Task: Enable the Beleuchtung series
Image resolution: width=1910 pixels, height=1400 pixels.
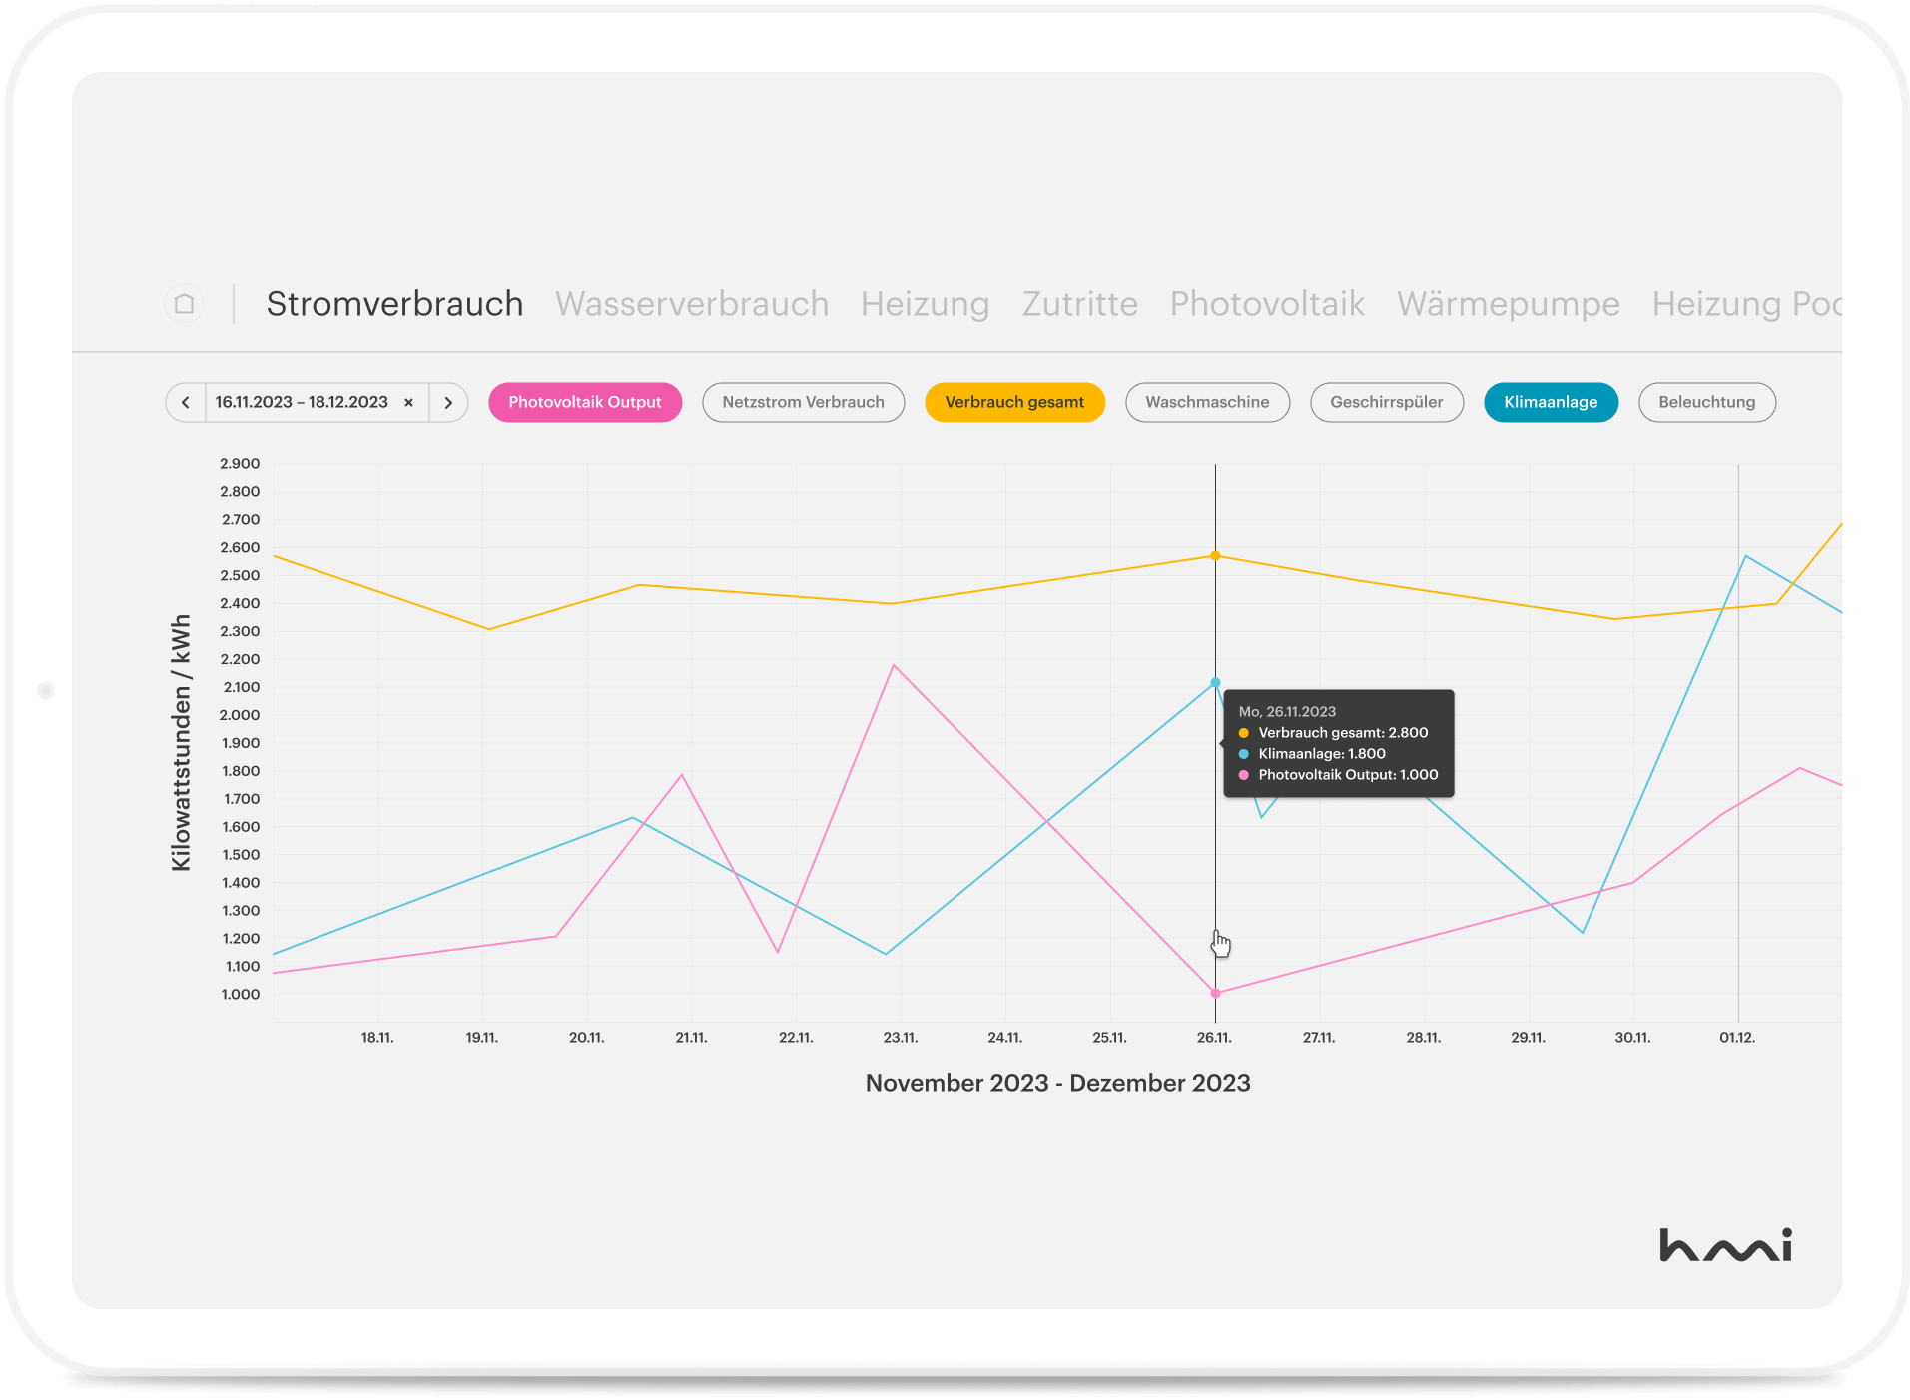Action: pos(1706,403)
